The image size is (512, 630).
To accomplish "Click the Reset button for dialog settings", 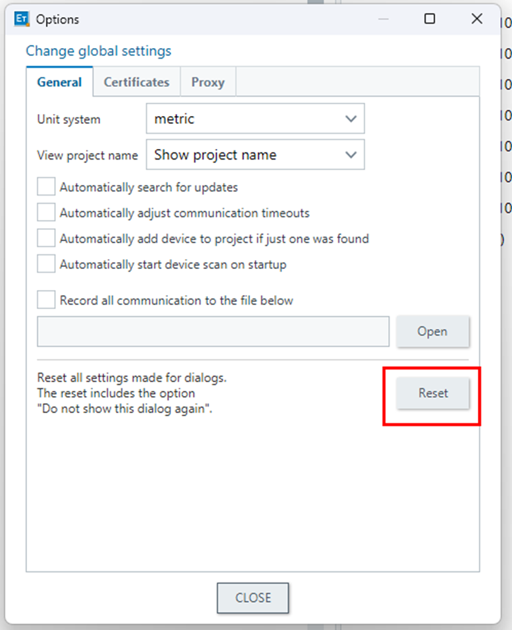I will pyautogui.click(x=432, y=393).
